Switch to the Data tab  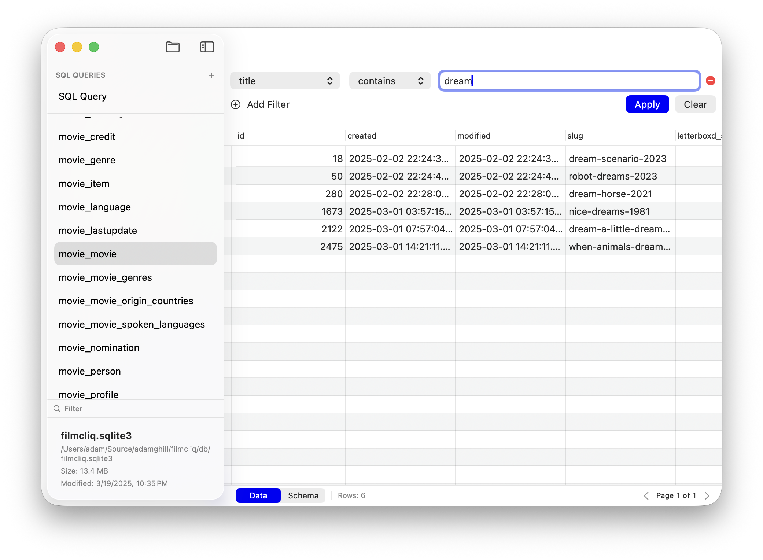(x=258, y=496)
